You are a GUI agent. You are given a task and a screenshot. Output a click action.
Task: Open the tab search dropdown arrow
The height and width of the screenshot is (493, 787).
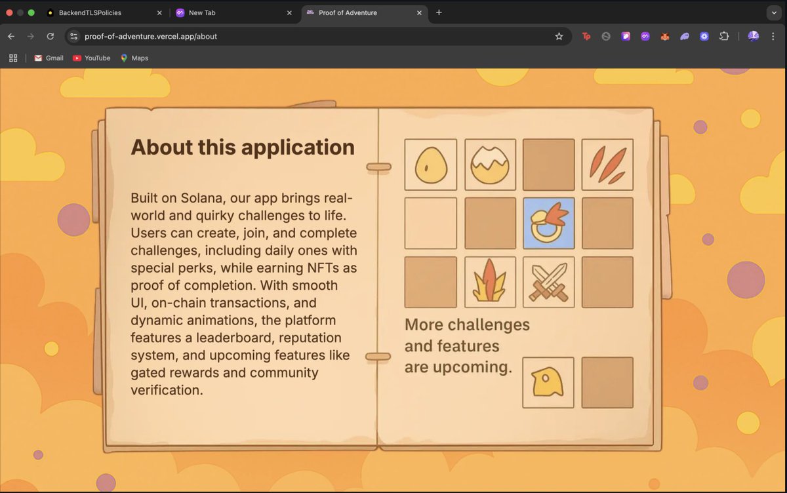(774, 12)
